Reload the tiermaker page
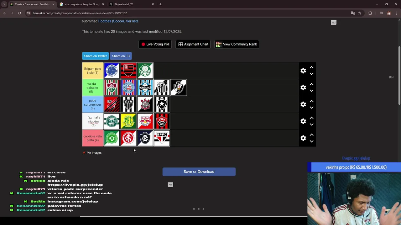The width and height of the screenshot is (401, 225). (x=19, y=13)
